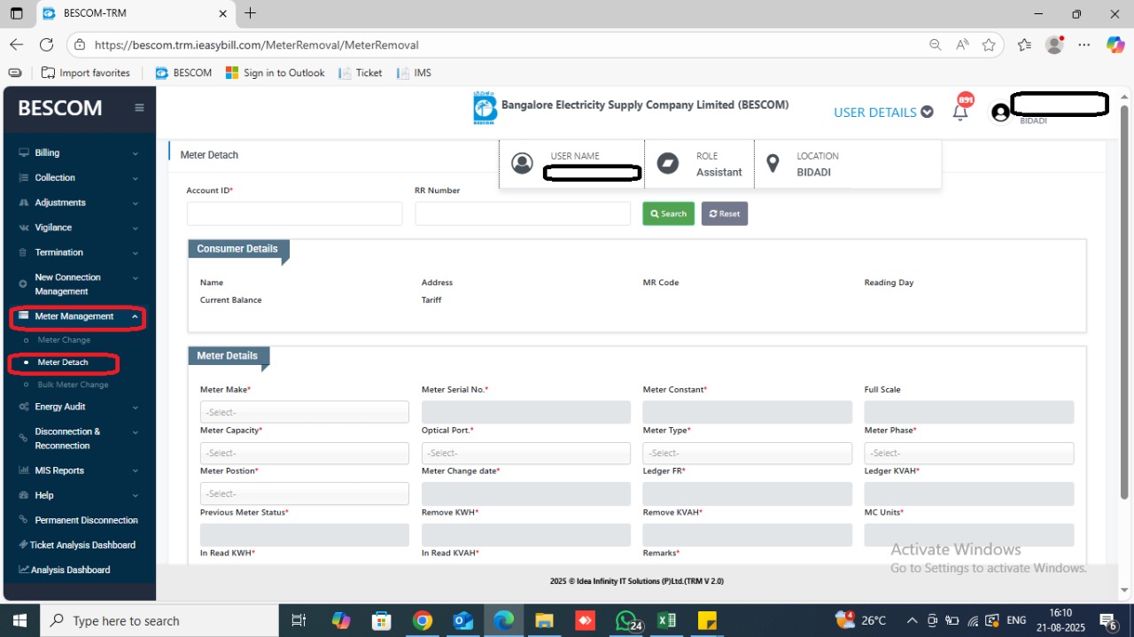1134x637 pixels.
Task: Click the Reset button
Action: pos(724,214)
